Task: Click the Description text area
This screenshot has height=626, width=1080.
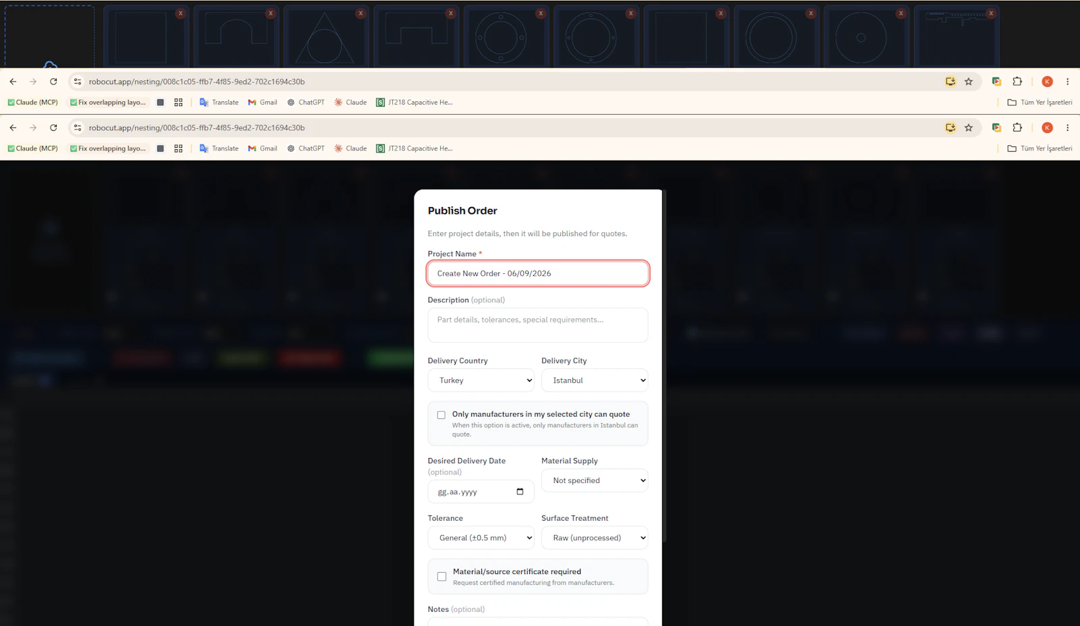Action: coord(538,325)
